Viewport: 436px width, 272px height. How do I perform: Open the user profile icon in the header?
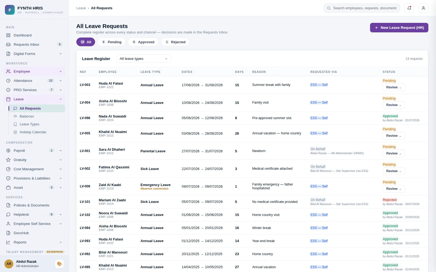tap(423, 8)
